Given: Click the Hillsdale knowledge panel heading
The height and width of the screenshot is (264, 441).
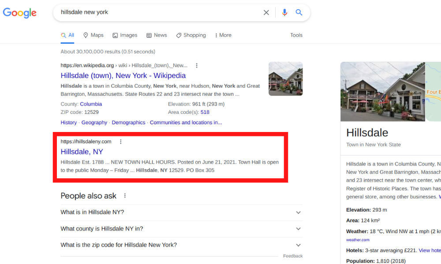Looking at the screenshot, I should 367,133.
